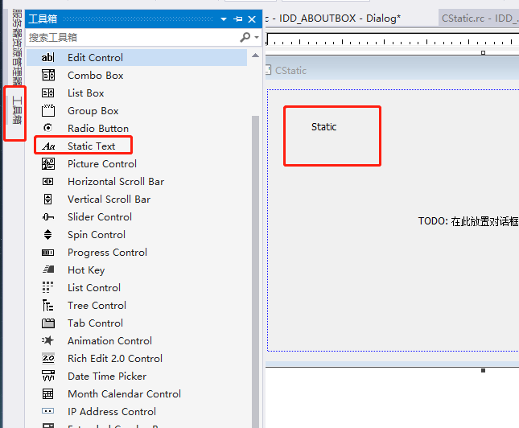Choose the Spin Control icon

[48, 234]
